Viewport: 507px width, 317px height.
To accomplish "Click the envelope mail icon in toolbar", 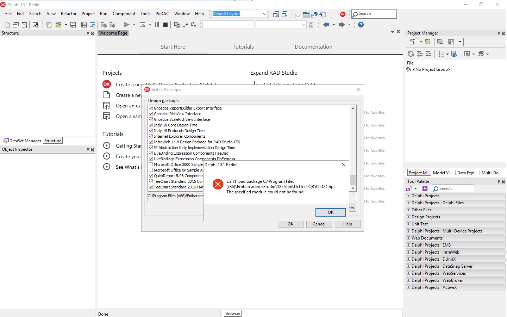I will (x=298, y=15).
